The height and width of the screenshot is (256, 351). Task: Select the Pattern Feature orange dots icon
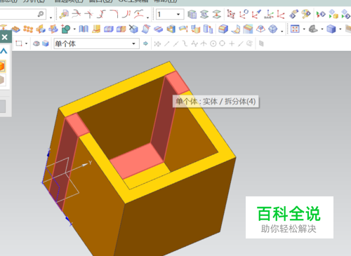(28, 29)
